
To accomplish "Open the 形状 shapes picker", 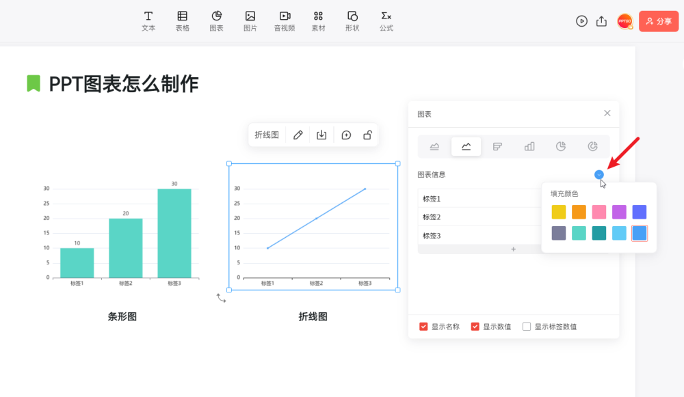I will [352, 20].
